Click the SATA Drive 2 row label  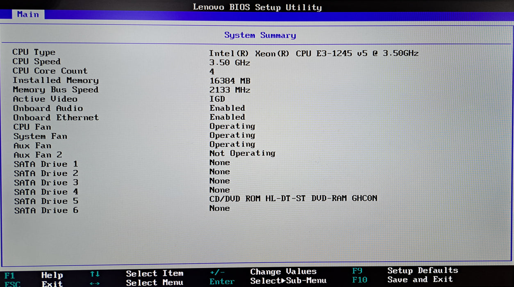click(46, 173)
